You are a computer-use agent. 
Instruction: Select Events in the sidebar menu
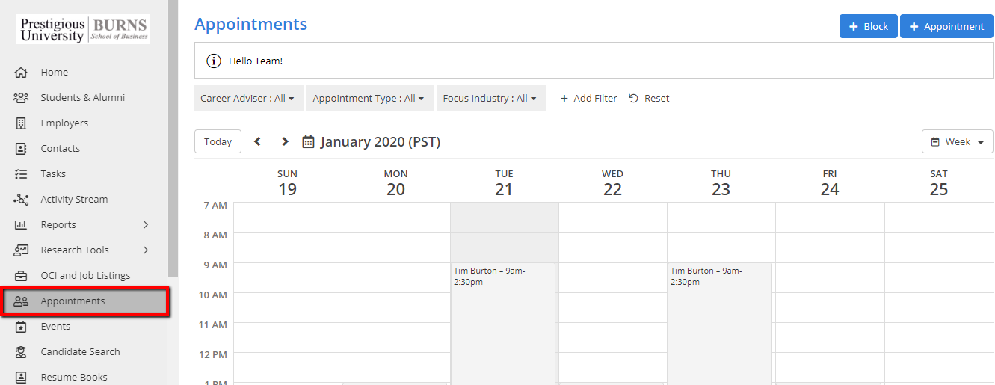pos(55,327)
